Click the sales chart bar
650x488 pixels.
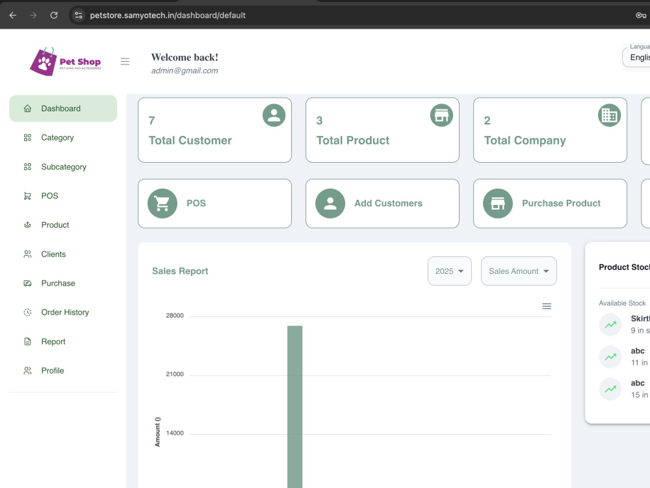coord(294,407)
